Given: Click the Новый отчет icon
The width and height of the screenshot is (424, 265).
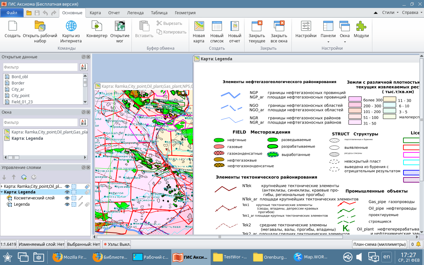Looking at the screenshot, I should pyautogui.click(x=235, y=32).
